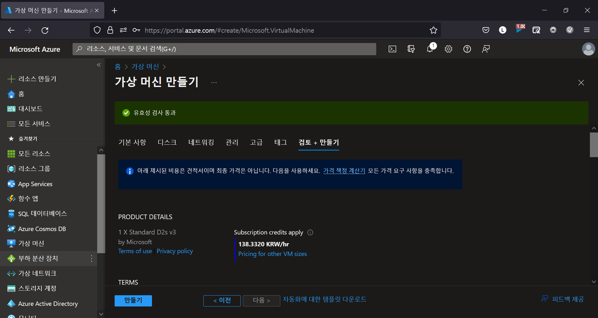Open portal settings gear icon

click(x=448, y=49)
